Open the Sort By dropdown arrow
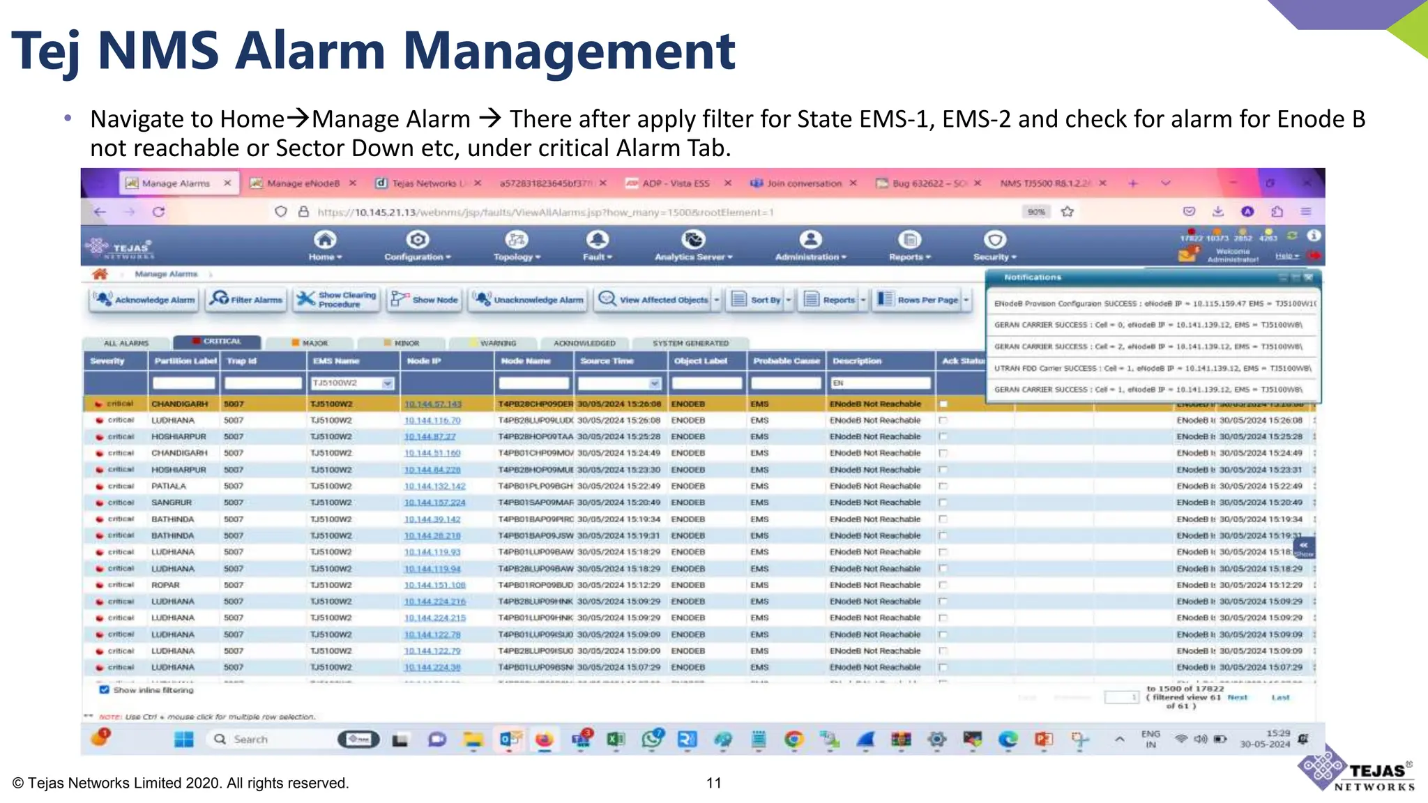Image resolution: width=1428 pixels, height=803 pixels. [789, 300]
